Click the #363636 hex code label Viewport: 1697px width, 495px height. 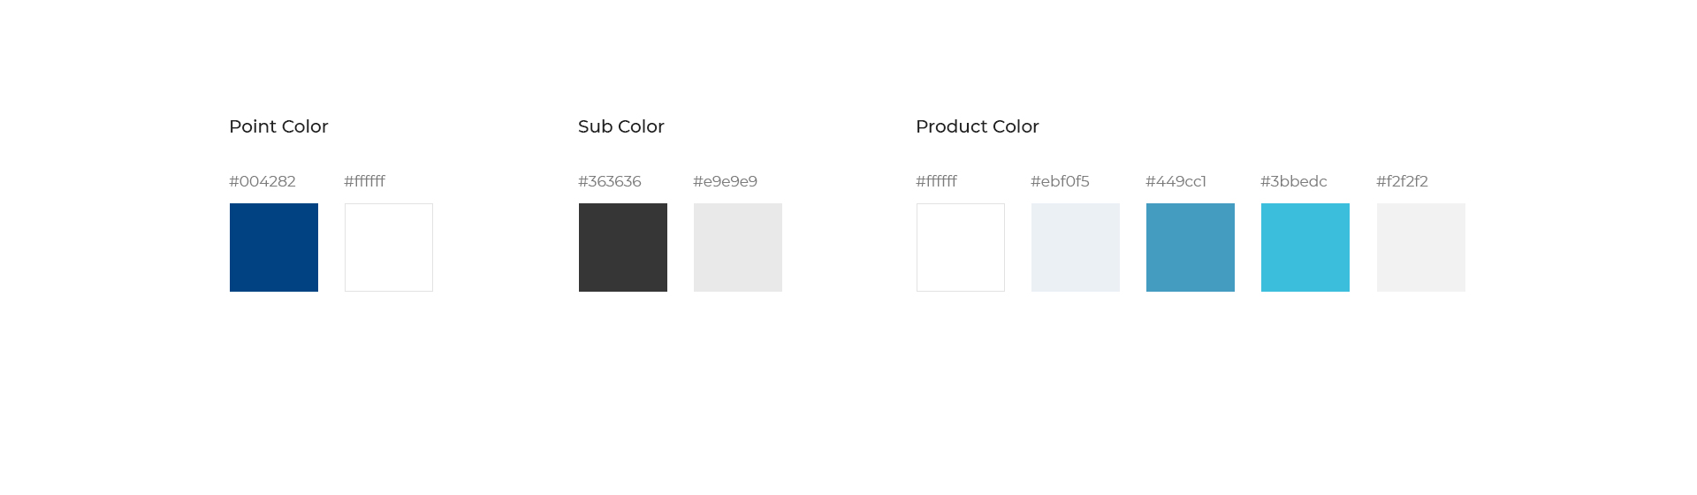click(610, 181)
